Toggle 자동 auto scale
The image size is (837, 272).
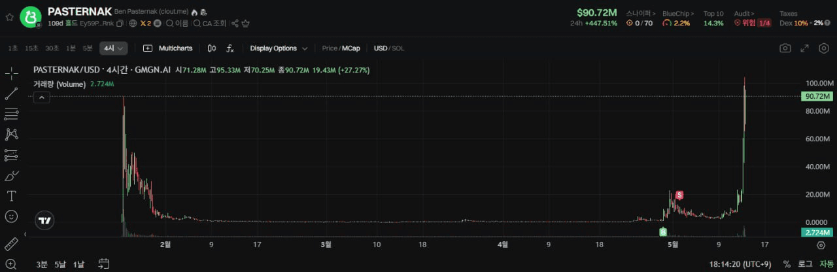[x=827, y=264]
